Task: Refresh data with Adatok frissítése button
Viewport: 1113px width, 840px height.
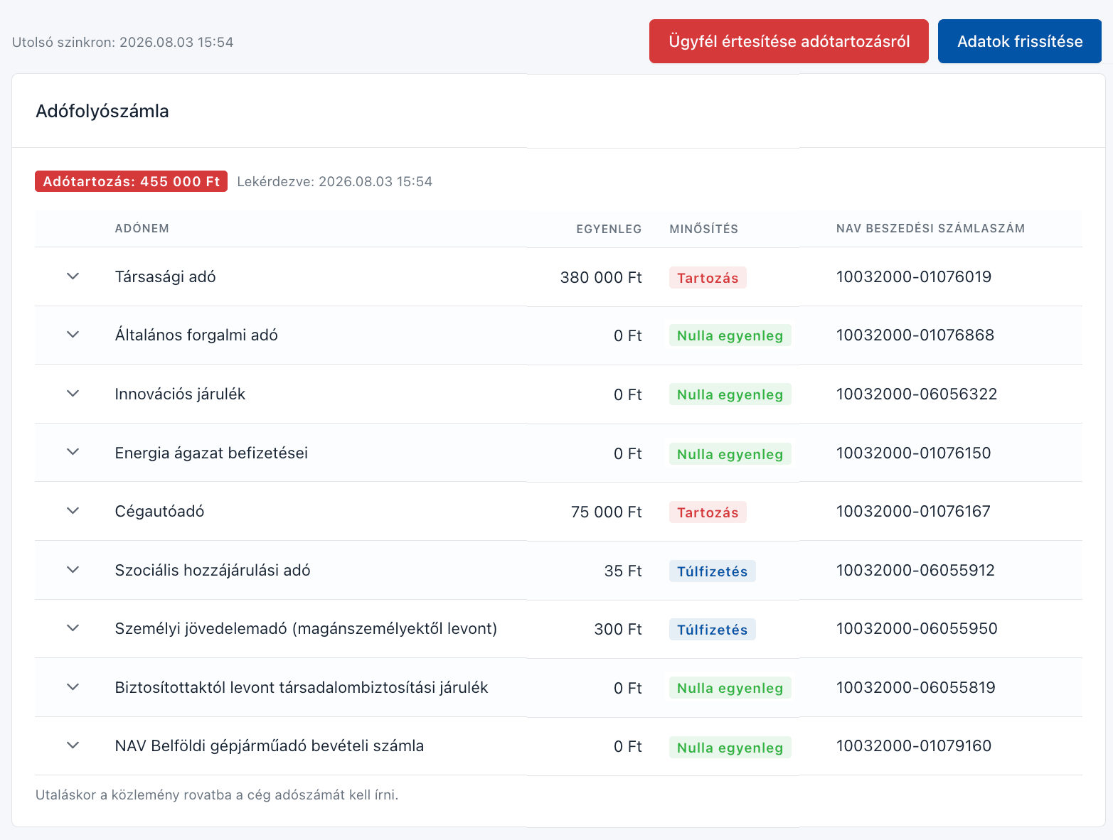Action: point(1020,41)
